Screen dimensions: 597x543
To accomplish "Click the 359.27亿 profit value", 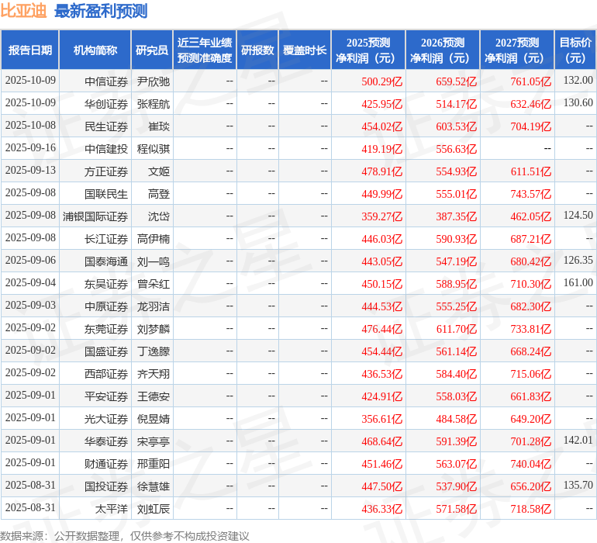I will pos(382,216).
